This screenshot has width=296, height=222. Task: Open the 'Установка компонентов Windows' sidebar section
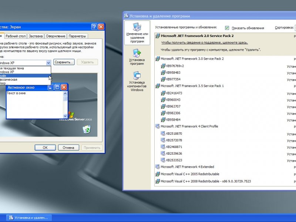[x=137, y=81]
